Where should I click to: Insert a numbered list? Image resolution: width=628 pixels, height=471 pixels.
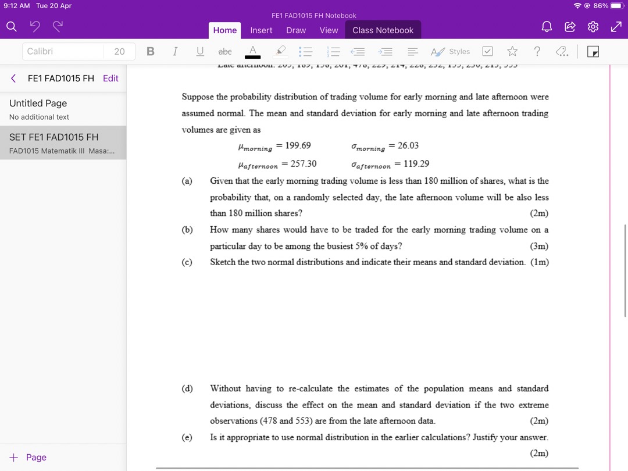coord(333,51)
